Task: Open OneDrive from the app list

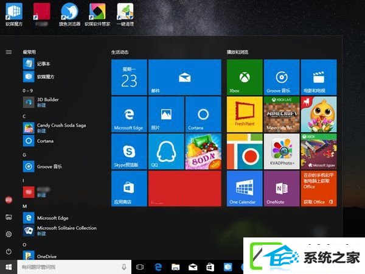Action: 40,256
